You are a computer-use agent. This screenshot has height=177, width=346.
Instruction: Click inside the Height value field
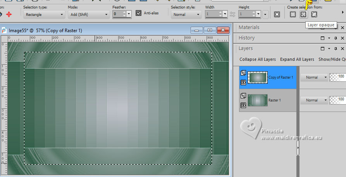[245, 14]
